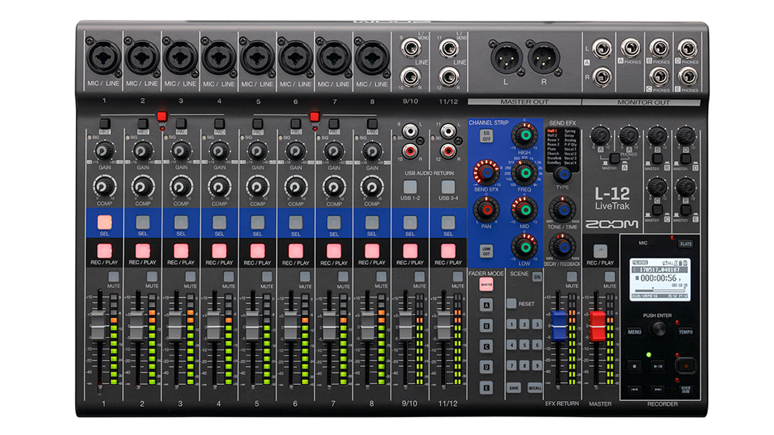Mute channel 9/10
Image resolution: width=774 pixels, height=435 pixels.
419,276
